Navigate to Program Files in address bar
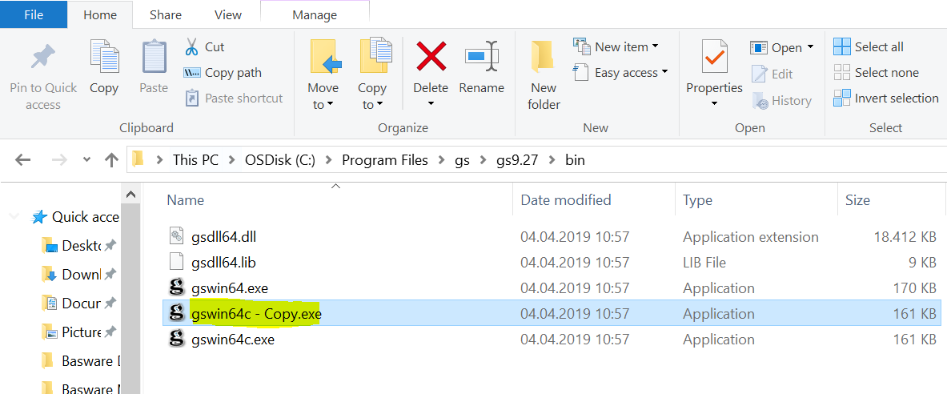947x394 pixels. tap(384, 160)
